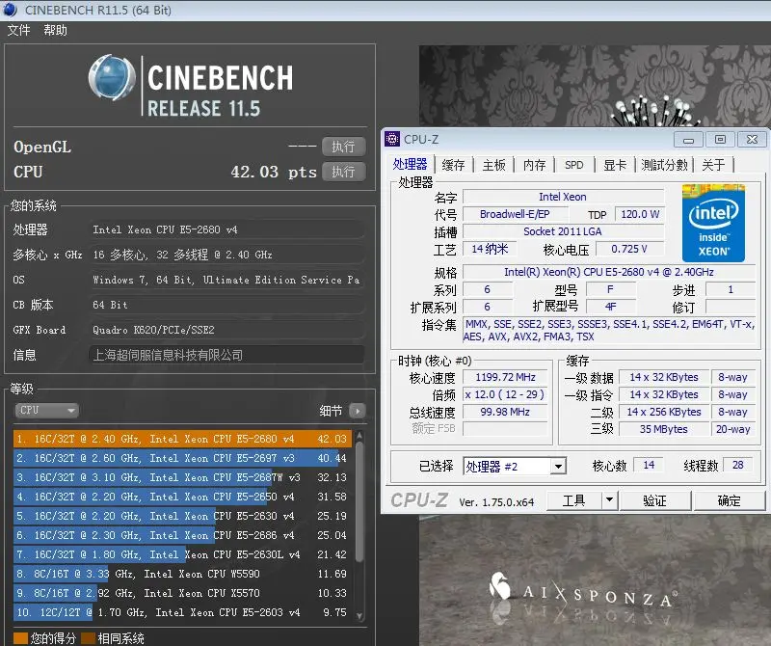Click the orange 您的得分 legend swatch
The height and width of the screenshot is (646, 771).
[20, 637]
